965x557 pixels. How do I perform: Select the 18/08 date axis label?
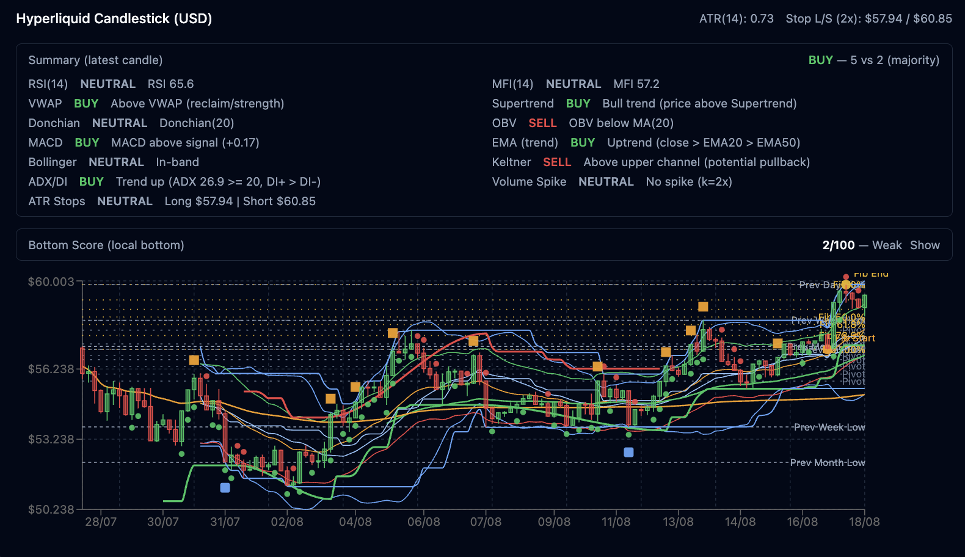tap(864, 522)
